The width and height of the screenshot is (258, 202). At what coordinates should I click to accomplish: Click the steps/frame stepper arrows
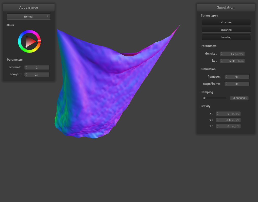pos(226,84)
